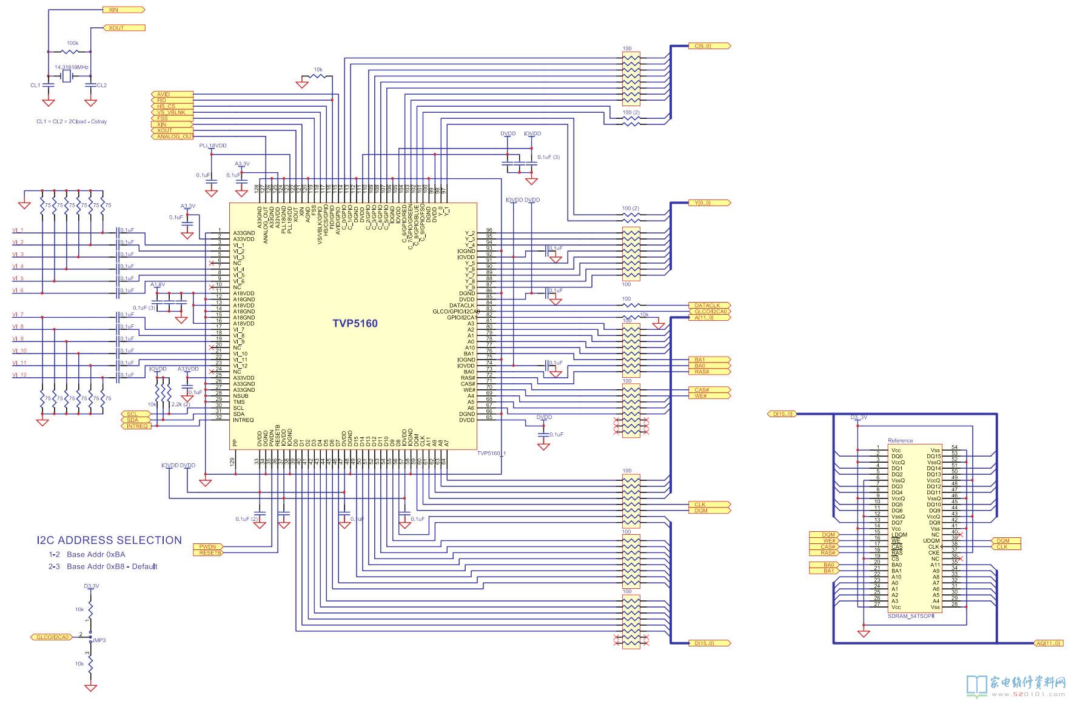
Task: Click the 14.31818MHz crystal label
Action: click(72, 67)
